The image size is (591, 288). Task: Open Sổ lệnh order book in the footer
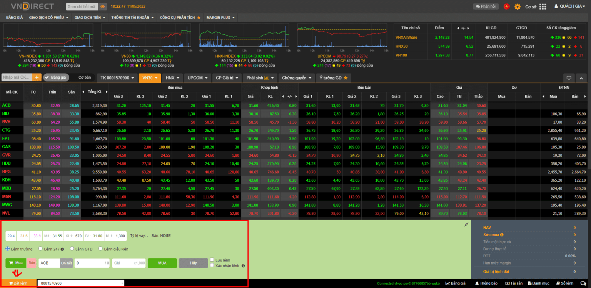pyautogui.click(x=564, y=283)
